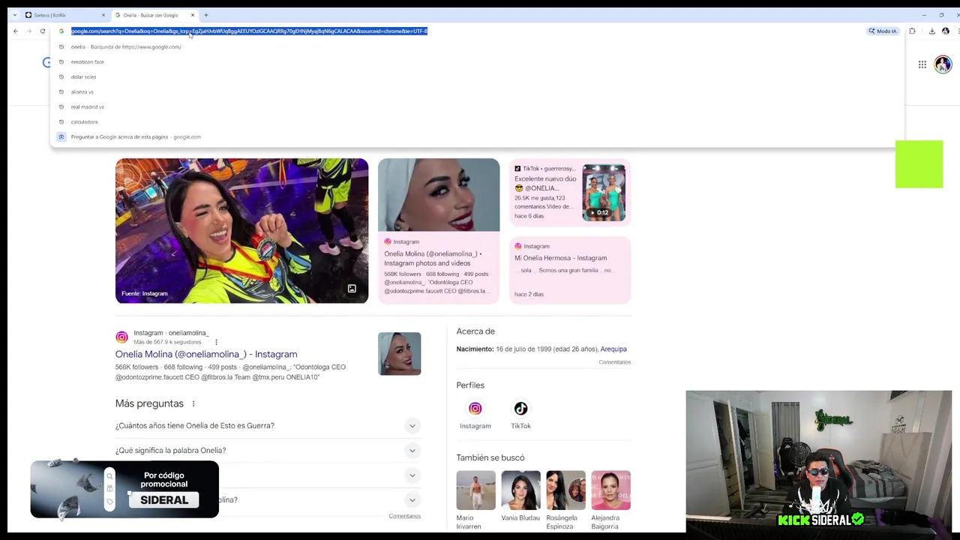This screenshot has height=540, width=960.
Task: Open Alejandra Baigorria related search
Action: (610, 500)
